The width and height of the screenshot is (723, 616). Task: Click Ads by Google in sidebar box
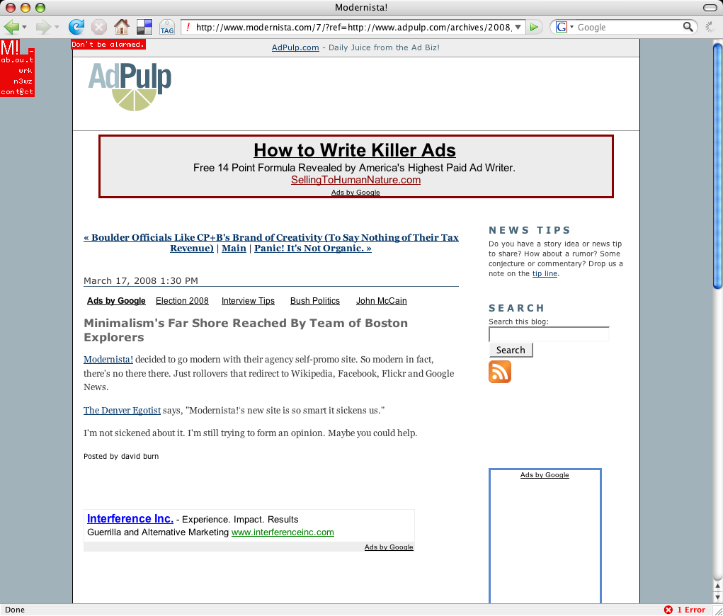coord(545,475)
